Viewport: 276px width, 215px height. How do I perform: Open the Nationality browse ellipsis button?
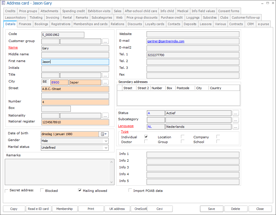(x=105, y=115)
